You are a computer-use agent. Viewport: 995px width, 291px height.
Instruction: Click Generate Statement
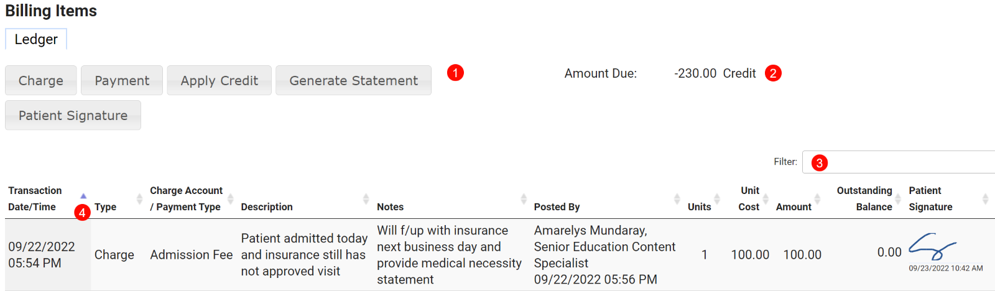point(353,81)
